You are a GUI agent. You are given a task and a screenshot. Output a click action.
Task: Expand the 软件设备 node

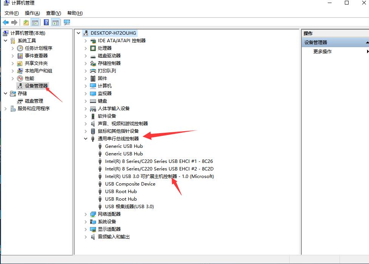86,116
